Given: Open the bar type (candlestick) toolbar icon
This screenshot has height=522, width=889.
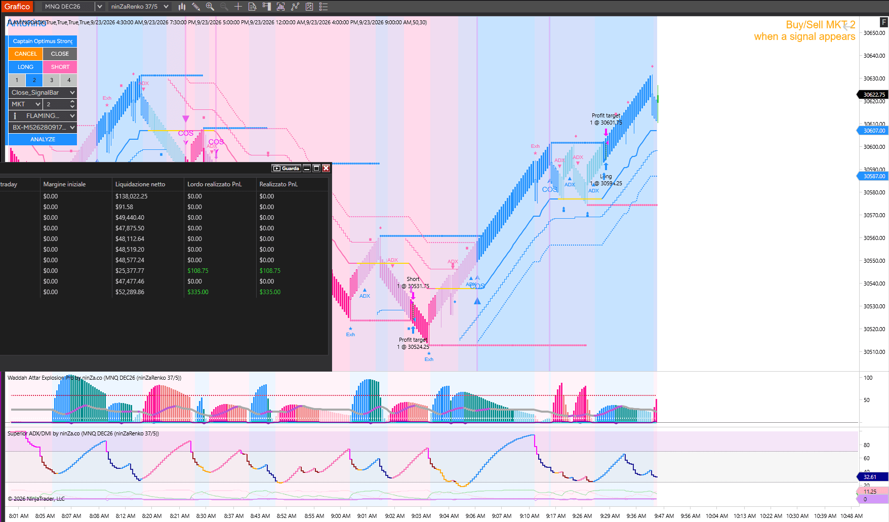Looking at the screenshot, I should click(x=182, y=7).
